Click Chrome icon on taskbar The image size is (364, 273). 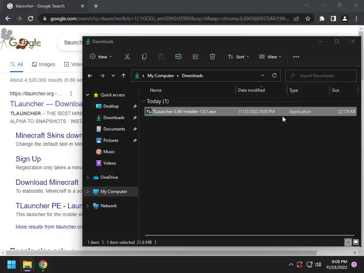(x=43, y=264)
